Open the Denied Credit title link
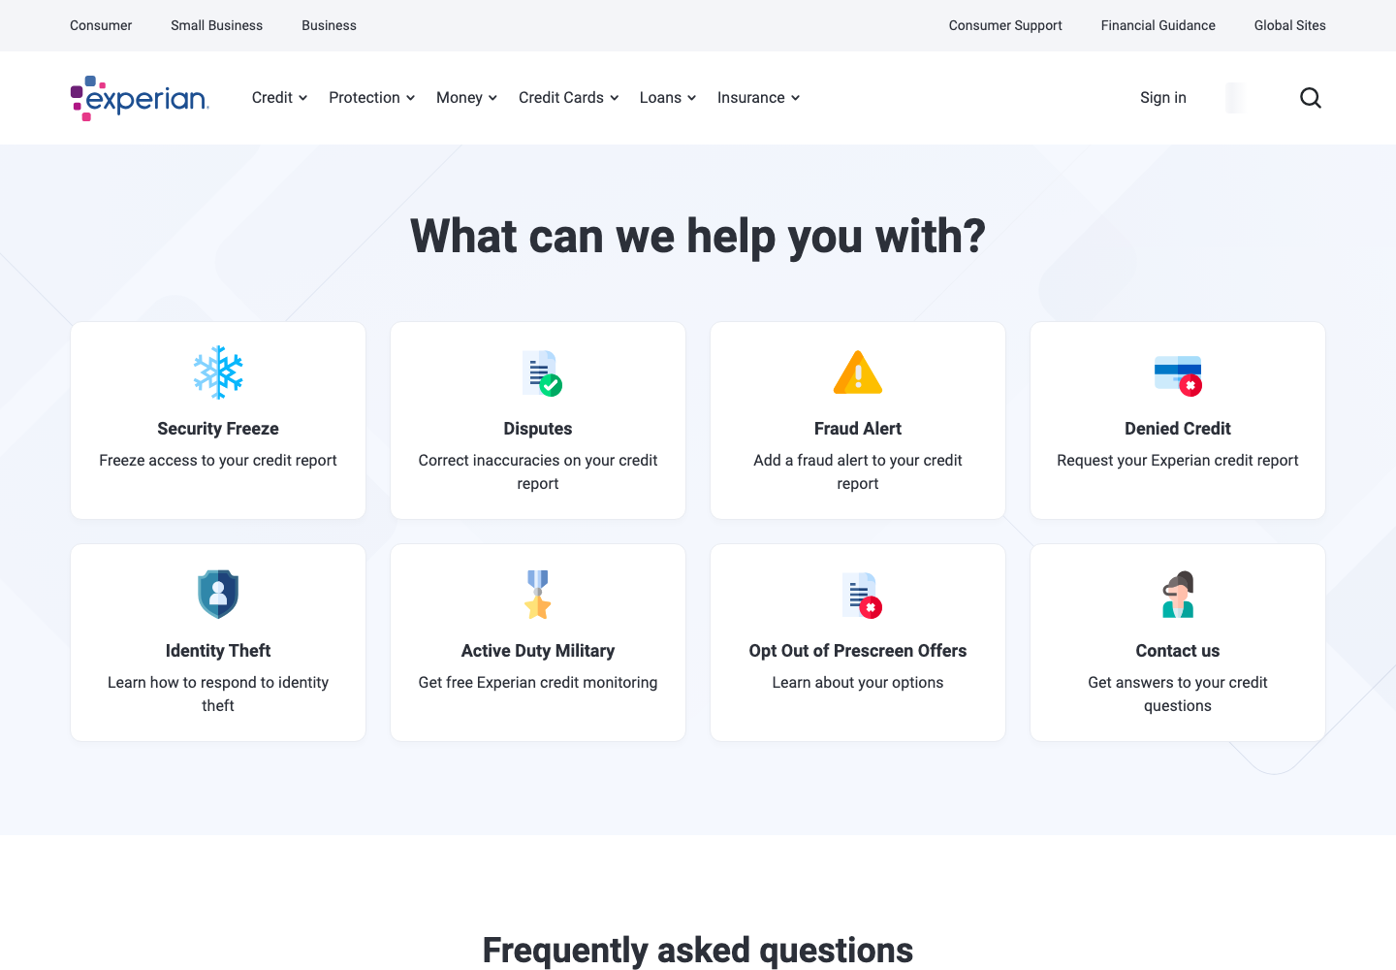This screenshot has height=970, width=1396. (1178, 429)
